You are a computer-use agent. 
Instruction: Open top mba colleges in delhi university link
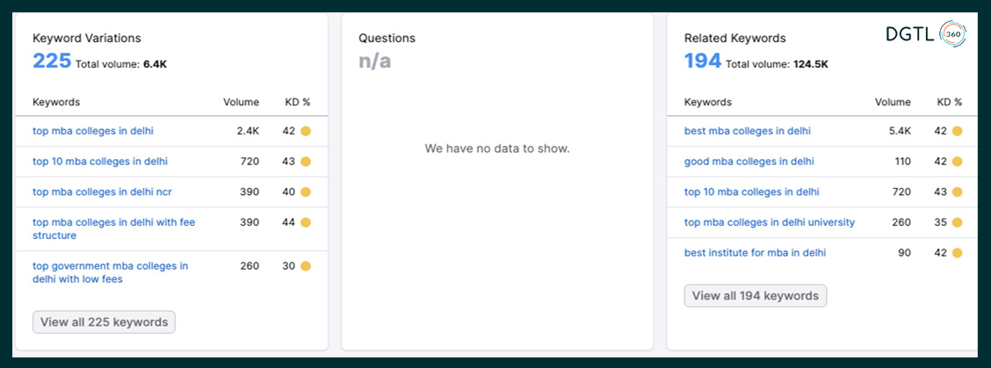[x=770, y=222]
